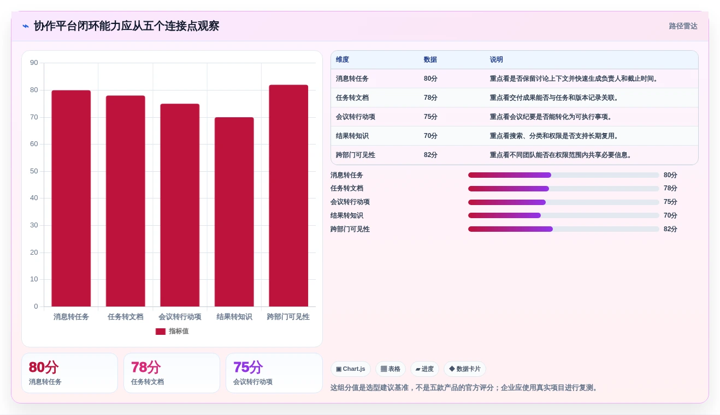720x415 pixels.
Task: Click the 进度 tag chip
Action: [x=424, y=369]
